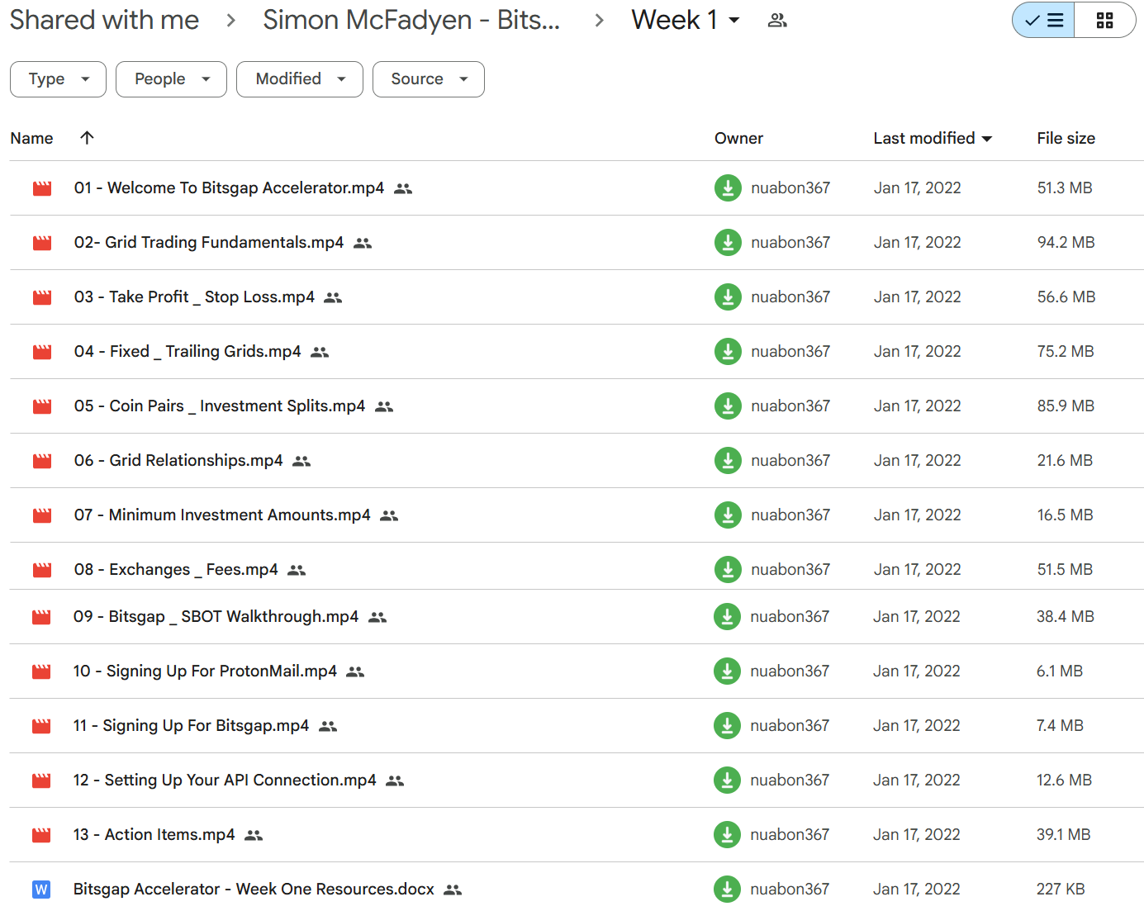Click Jan 17, 2022 date in 13 - Action Items row
Screen dimensions: 1144x911
917,835
